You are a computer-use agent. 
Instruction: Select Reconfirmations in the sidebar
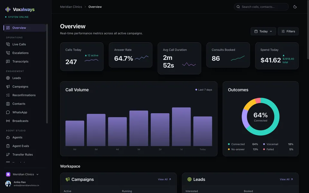coord(25,95)
